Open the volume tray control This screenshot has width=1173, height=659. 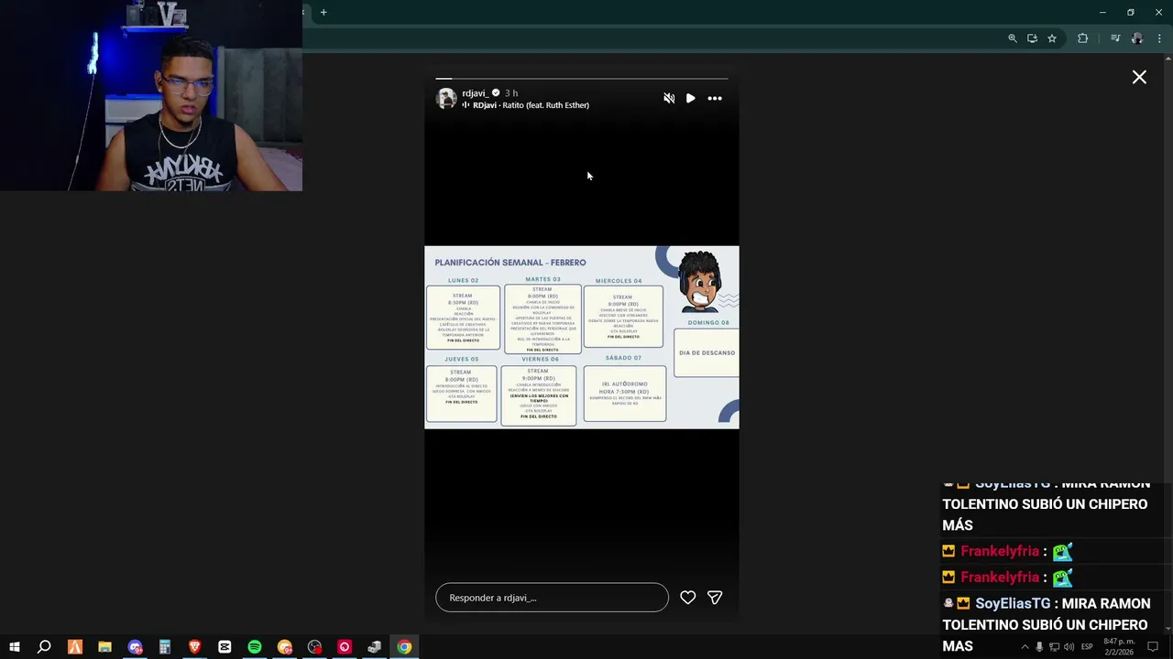pos(1069,647)
